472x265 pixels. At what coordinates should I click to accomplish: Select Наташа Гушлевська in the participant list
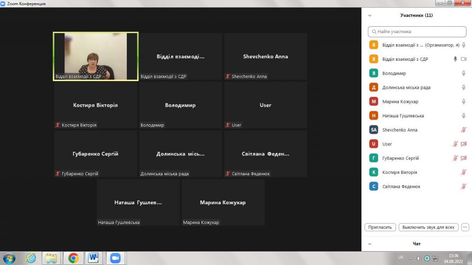(403, 116)
